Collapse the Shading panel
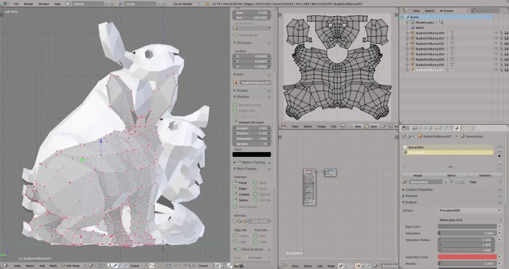 pos(243,97)
